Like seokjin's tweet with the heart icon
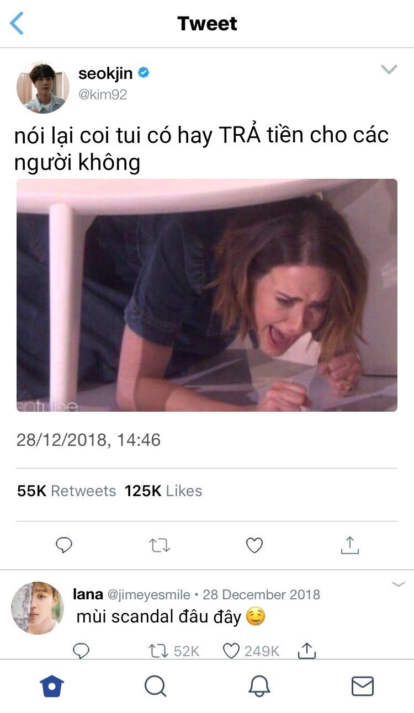 pyautogui.click(x=254, y=546)
